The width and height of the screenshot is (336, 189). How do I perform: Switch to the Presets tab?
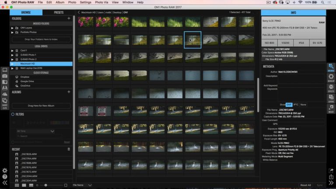[x=59, y=12]
